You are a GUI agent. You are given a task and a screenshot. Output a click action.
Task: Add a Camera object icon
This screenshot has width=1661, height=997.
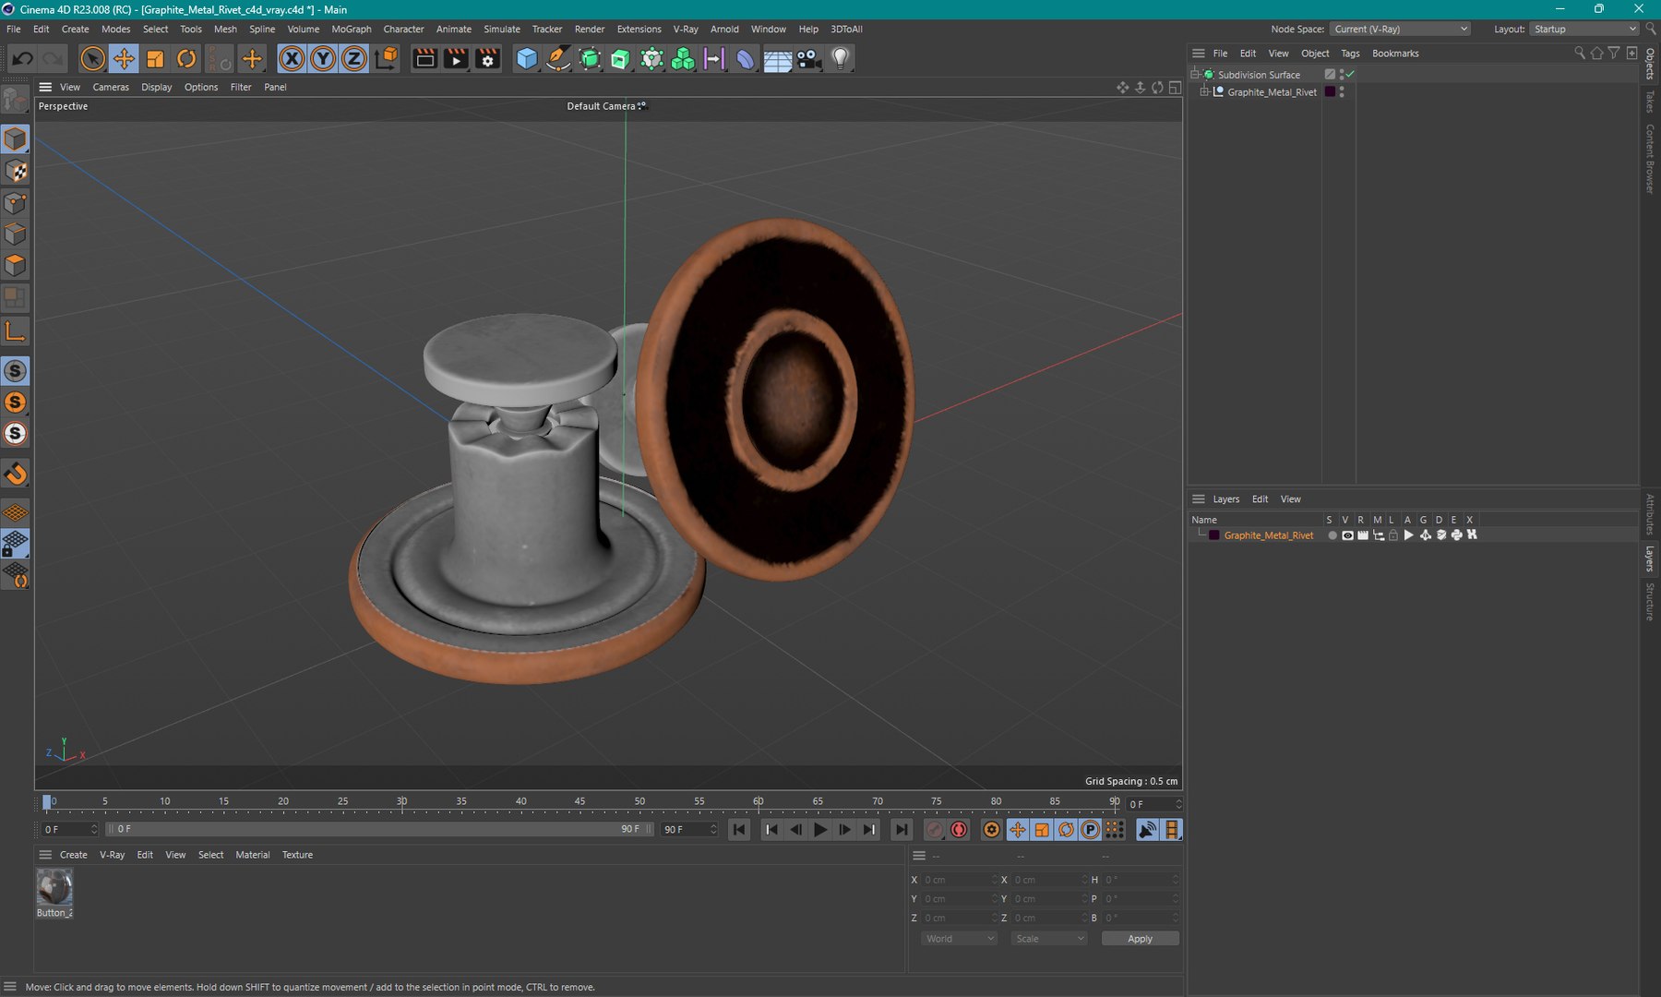[808, 59]
